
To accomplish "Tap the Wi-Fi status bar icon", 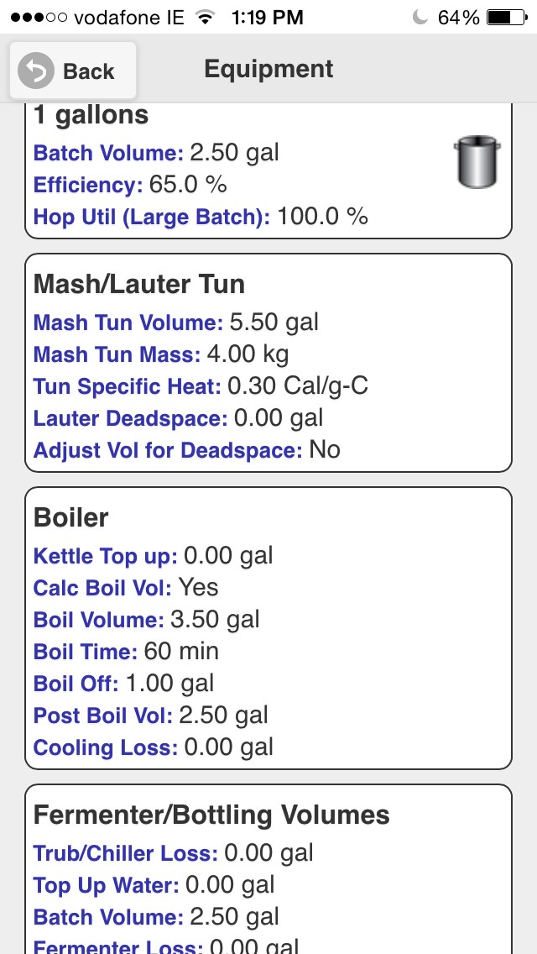I will point(206,18).
